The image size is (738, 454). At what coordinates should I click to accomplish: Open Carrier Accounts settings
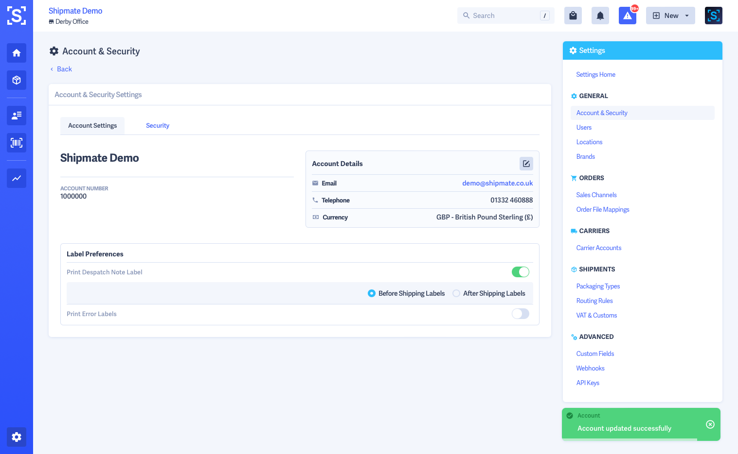click(599, 248)
